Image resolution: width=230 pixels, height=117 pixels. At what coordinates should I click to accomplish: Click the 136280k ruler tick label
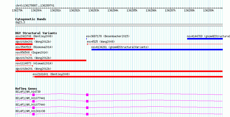pyautogui.click(x=36, y=10)
